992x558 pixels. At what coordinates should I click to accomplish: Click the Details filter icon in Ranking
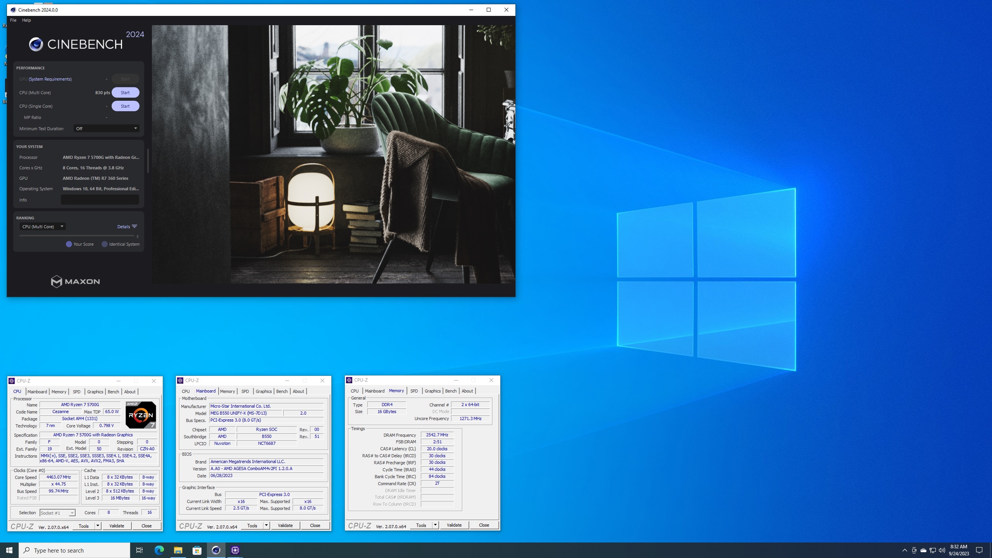(134, 227)
